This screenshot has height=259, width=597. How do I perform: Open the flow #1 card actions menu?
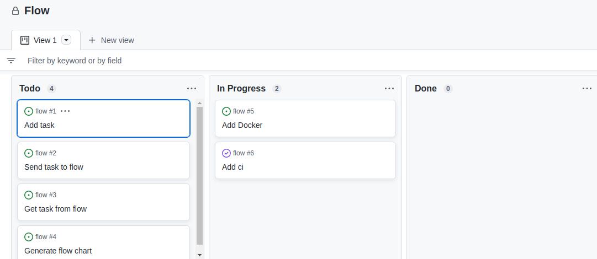(x=65, y=111)
